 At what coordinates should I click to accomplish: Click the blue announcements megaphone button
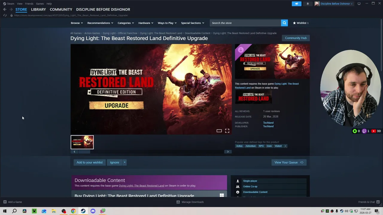297,4
